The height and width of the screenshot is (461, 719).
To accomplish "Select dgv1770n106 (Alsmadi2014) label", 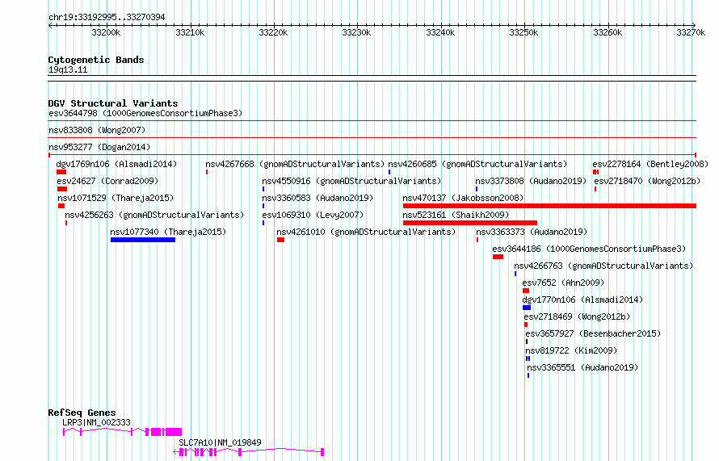I will (x=582, y=300).
